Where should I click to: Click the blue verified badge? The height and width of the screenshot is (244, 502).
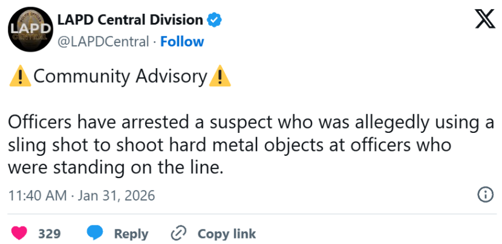pyautogui.click(x=214, y=20)
